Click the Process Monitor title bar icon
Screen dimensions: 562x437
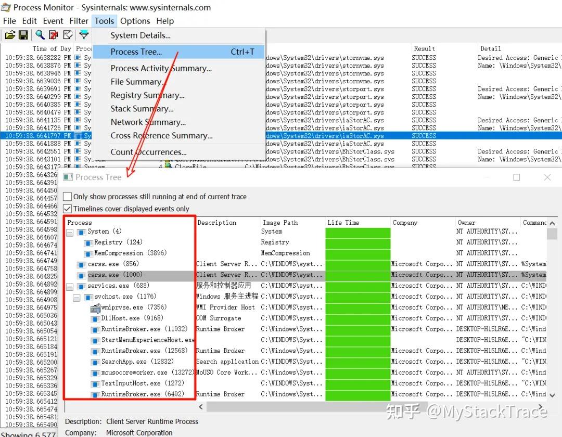pos(6,7)
